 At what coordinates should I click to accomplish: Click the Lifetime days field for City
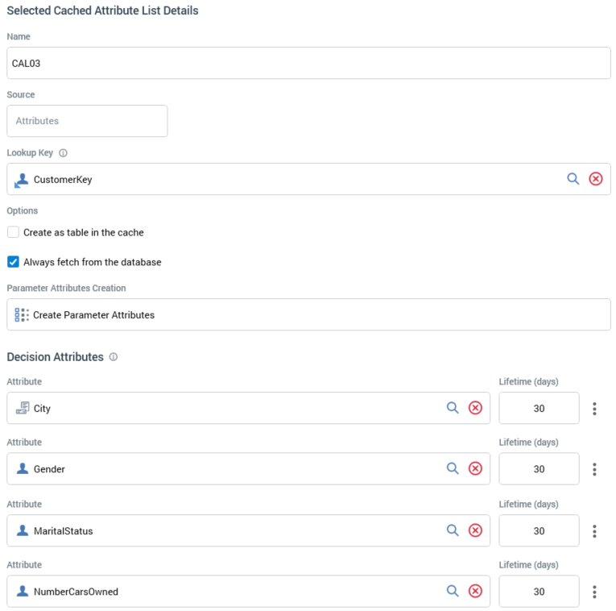point(539,409)
